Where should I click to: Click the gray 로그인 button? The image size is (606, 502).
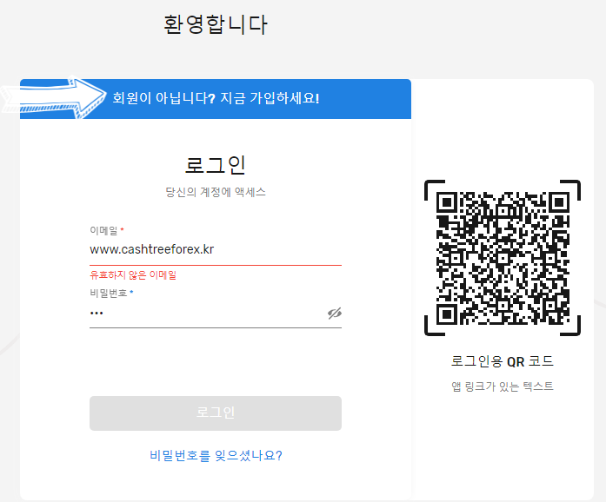pyautogui.click(x=216, y=413)
